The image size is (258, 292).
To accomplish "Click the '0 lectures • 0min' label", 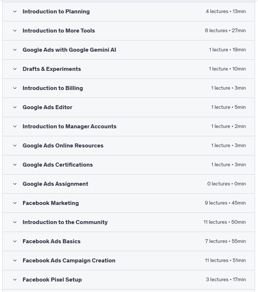I will click(x=226, y=184).
